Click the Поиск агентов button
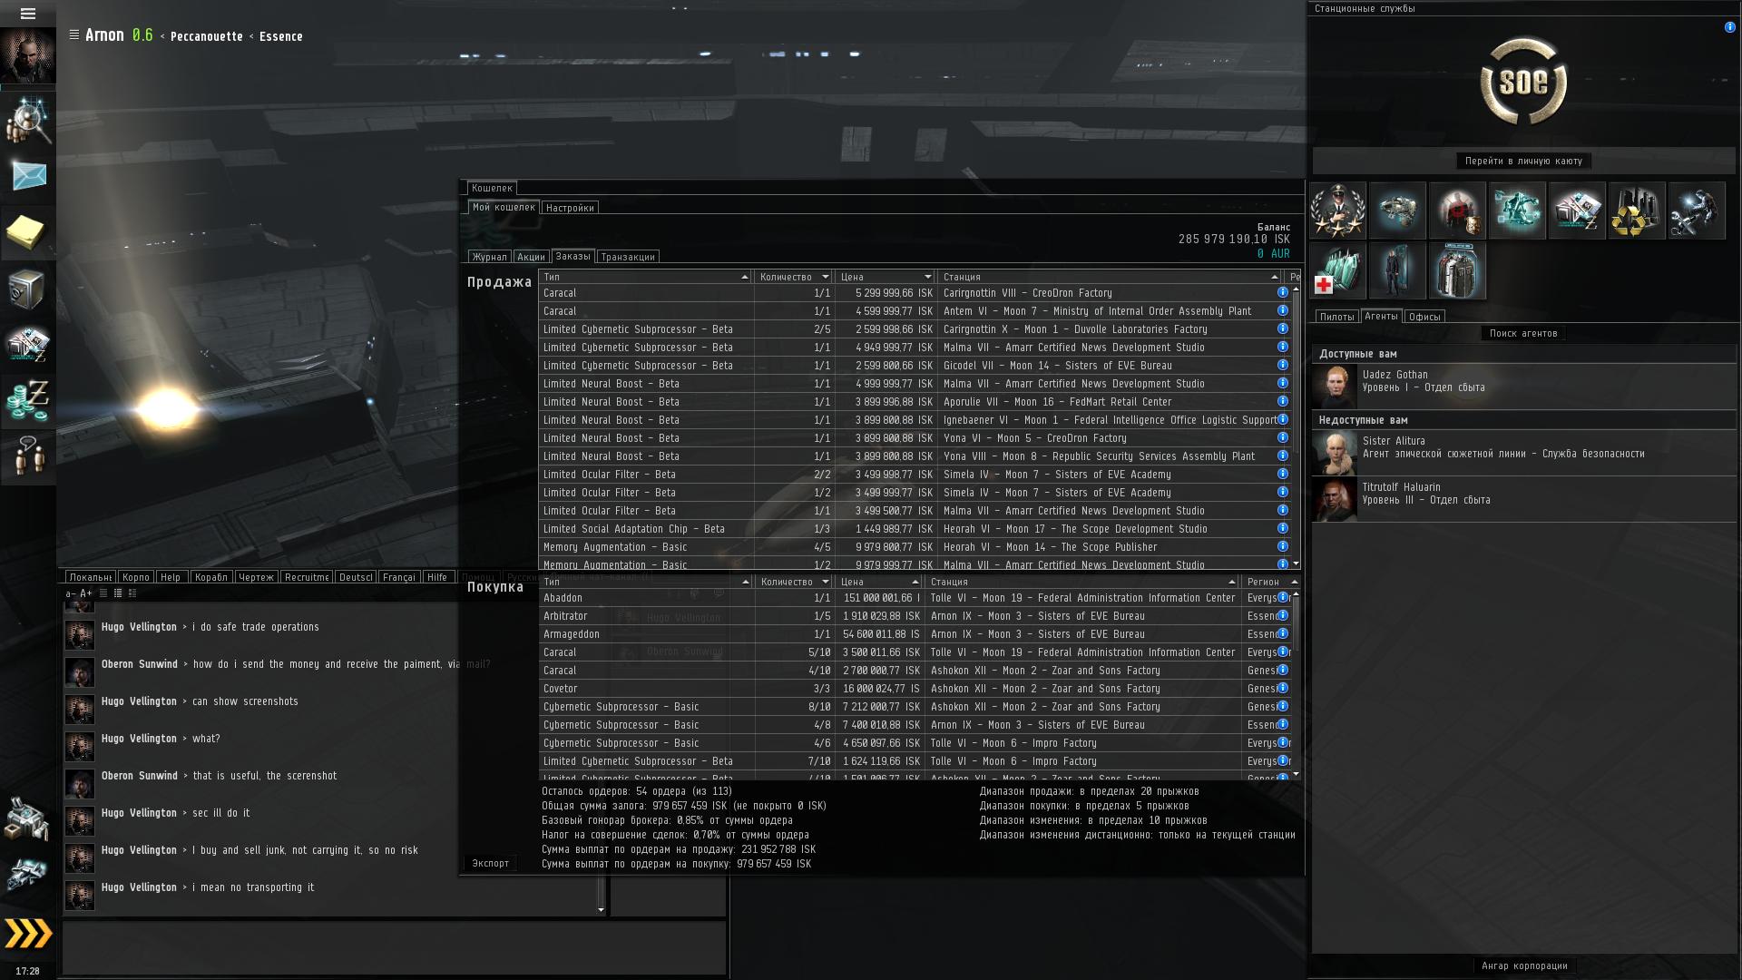The image size is (1742, 980). coord(1523,333)
